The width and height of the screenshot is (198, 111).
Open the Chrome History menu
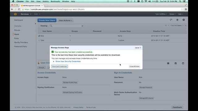point(45,1)
